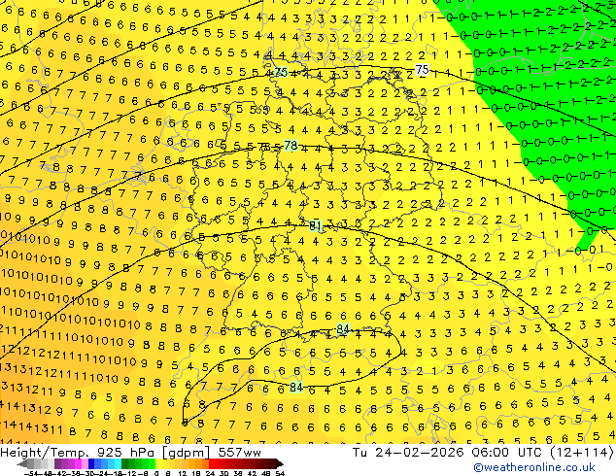Click the Height/Temp. title text
This screenshot has width=616, height=476.
click(x=44, y=453)
